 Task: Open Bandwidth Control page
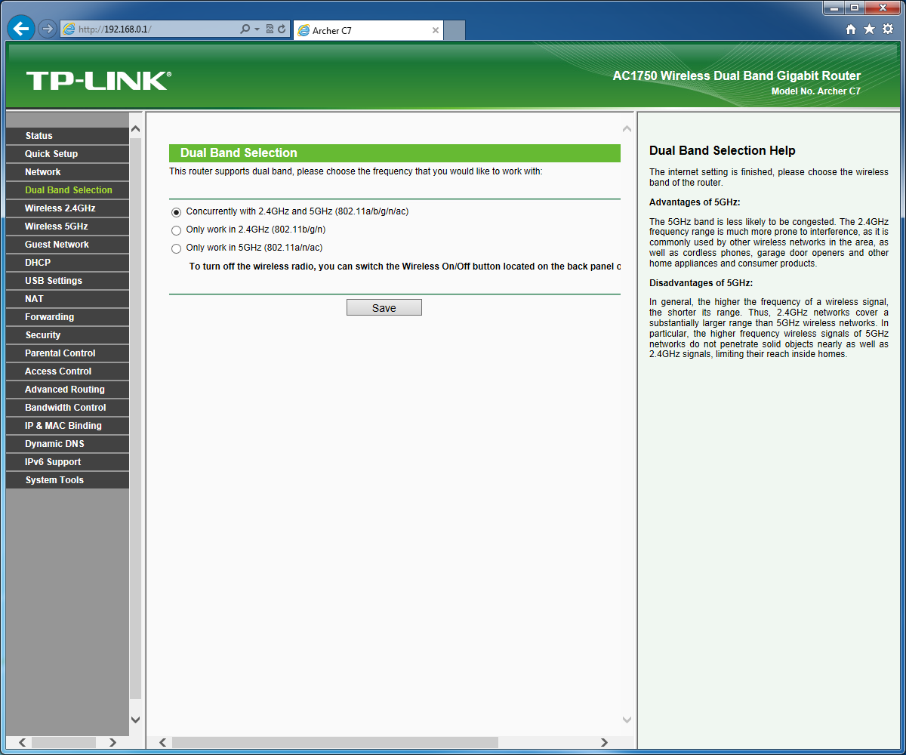67,408
